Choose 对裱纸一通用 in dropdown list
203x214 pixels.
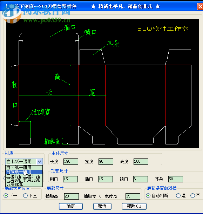point(24,172)
